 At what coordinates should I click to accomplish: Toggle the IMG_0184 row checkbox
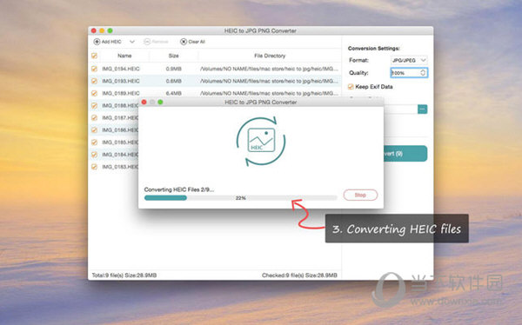(x=94, y=155)
